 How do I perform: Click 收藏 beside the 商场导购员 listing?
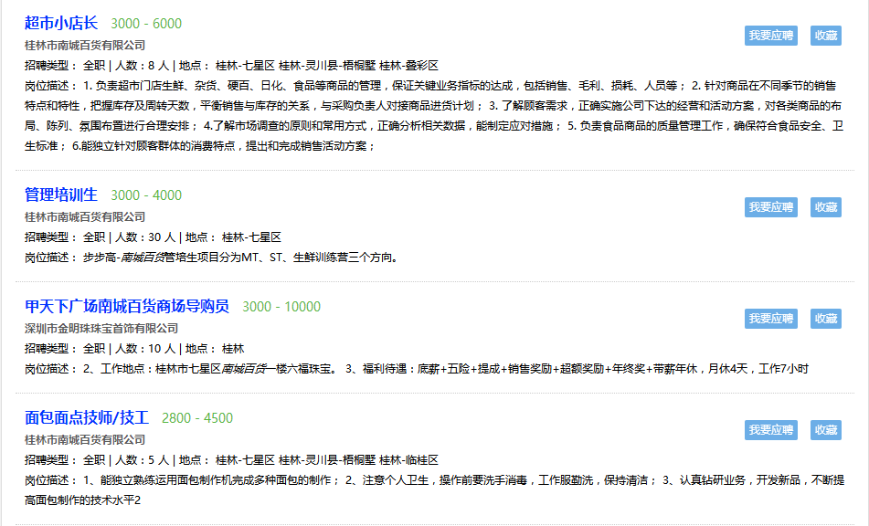[x=825, y=319]
